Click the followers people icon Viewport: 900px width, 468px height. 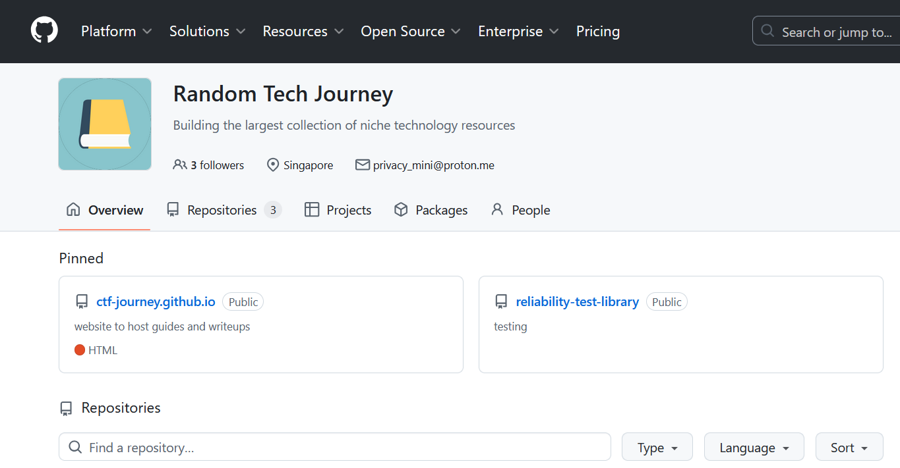[x=179, y=165]
